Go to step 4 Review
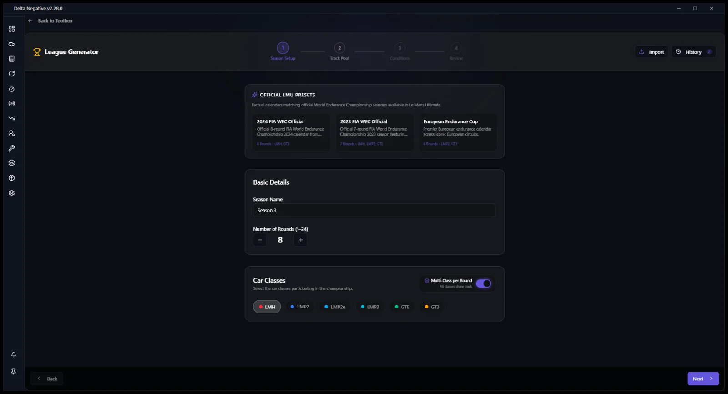Viewport: 728px width, 394px height. 456,51
